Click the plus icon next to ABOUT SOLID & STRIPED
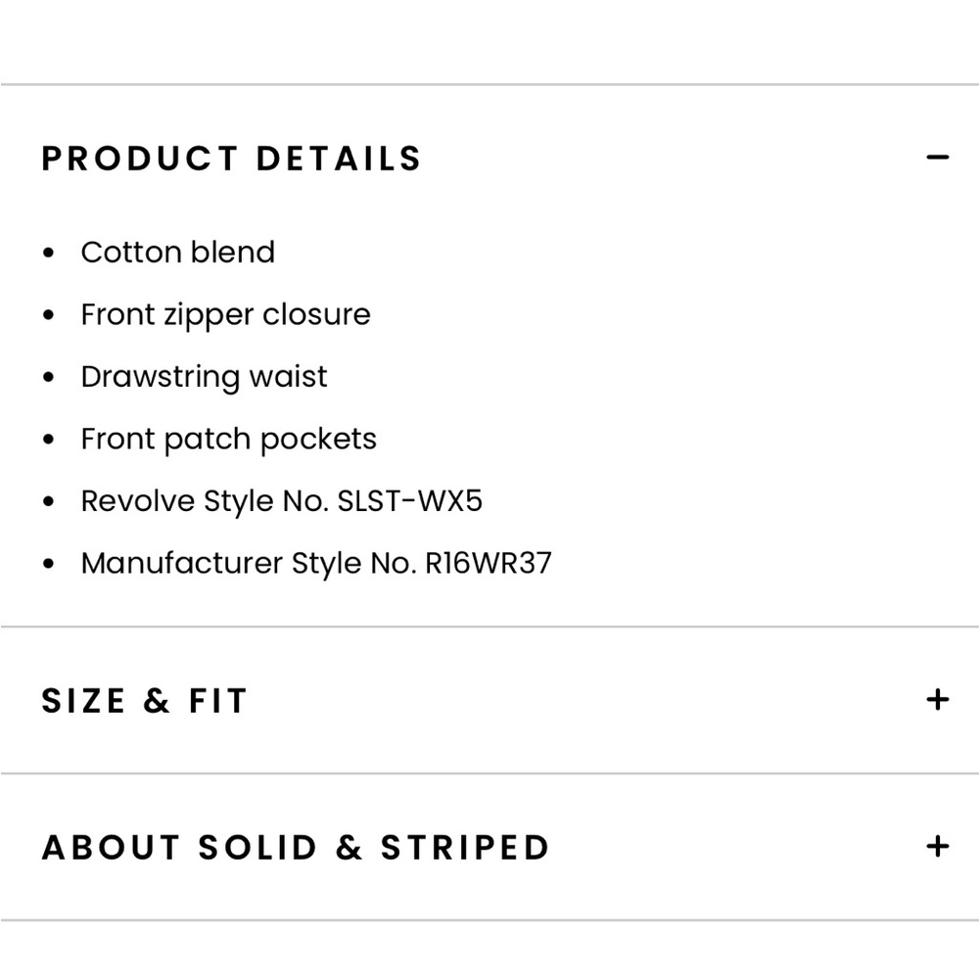Screen dimensions: 979x979 pyautogui.click(x=938, y=846)
